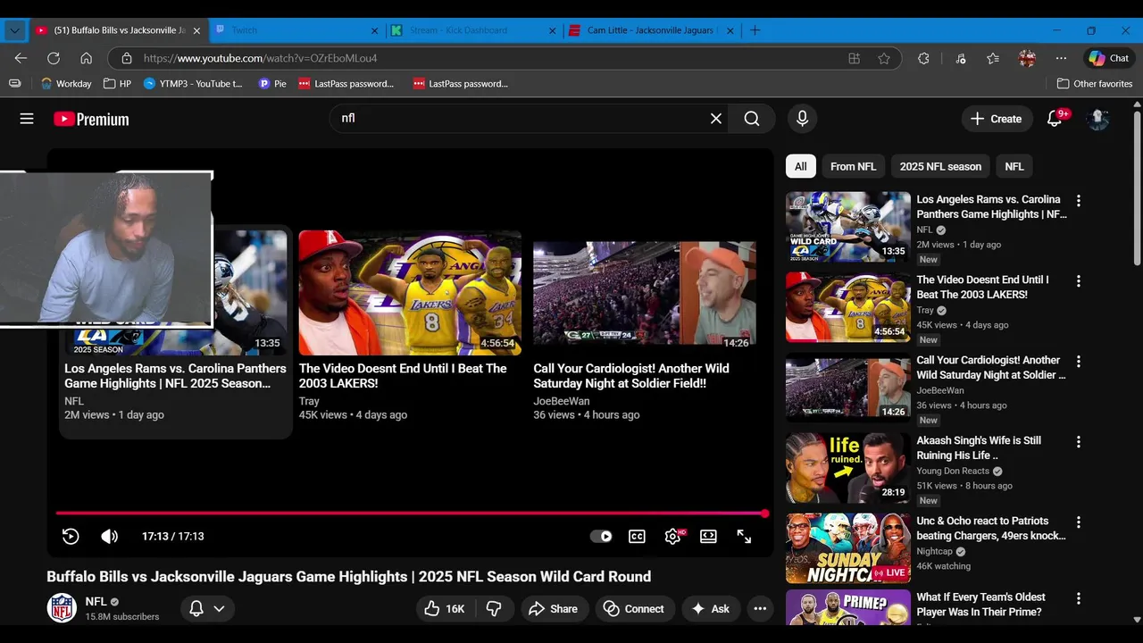Toggle closed captions on player
Screen dimensions: 1143x643
tap(637, 537)
